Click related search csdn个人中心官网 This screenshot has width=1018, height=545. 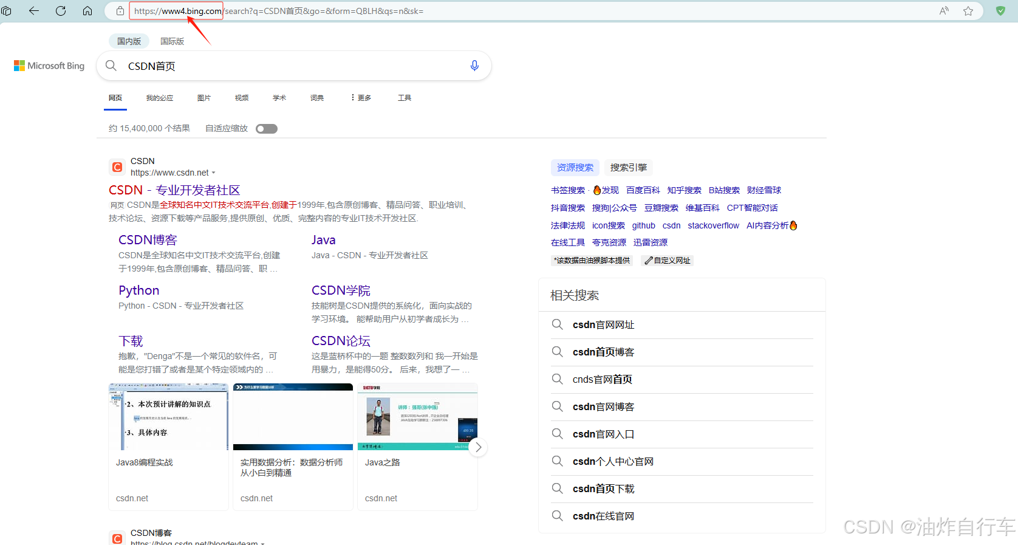point(613,462)
